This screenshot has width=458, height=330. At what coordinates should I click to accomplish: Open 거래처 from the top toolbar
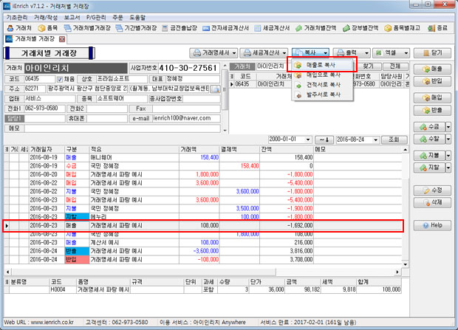coord(19,27)
